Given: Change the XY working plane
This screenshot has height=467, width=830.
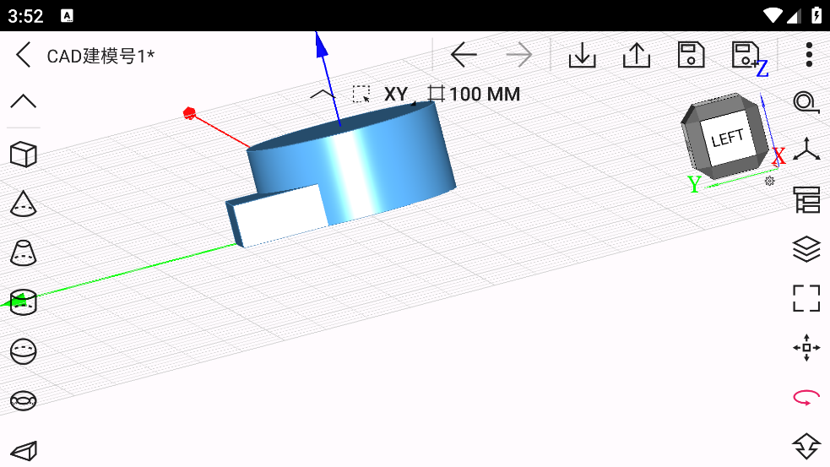Looking at the screenshot, I should pyautogui.click(x=396, y=95).
